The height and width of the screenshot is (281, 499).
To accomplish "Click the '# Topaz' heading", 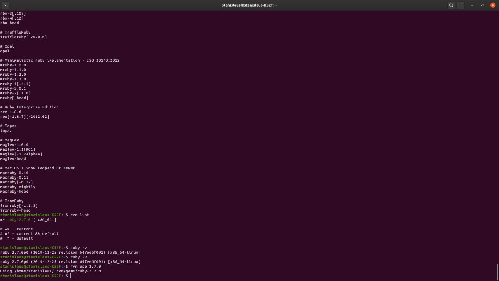I will [x=9, y=126].
